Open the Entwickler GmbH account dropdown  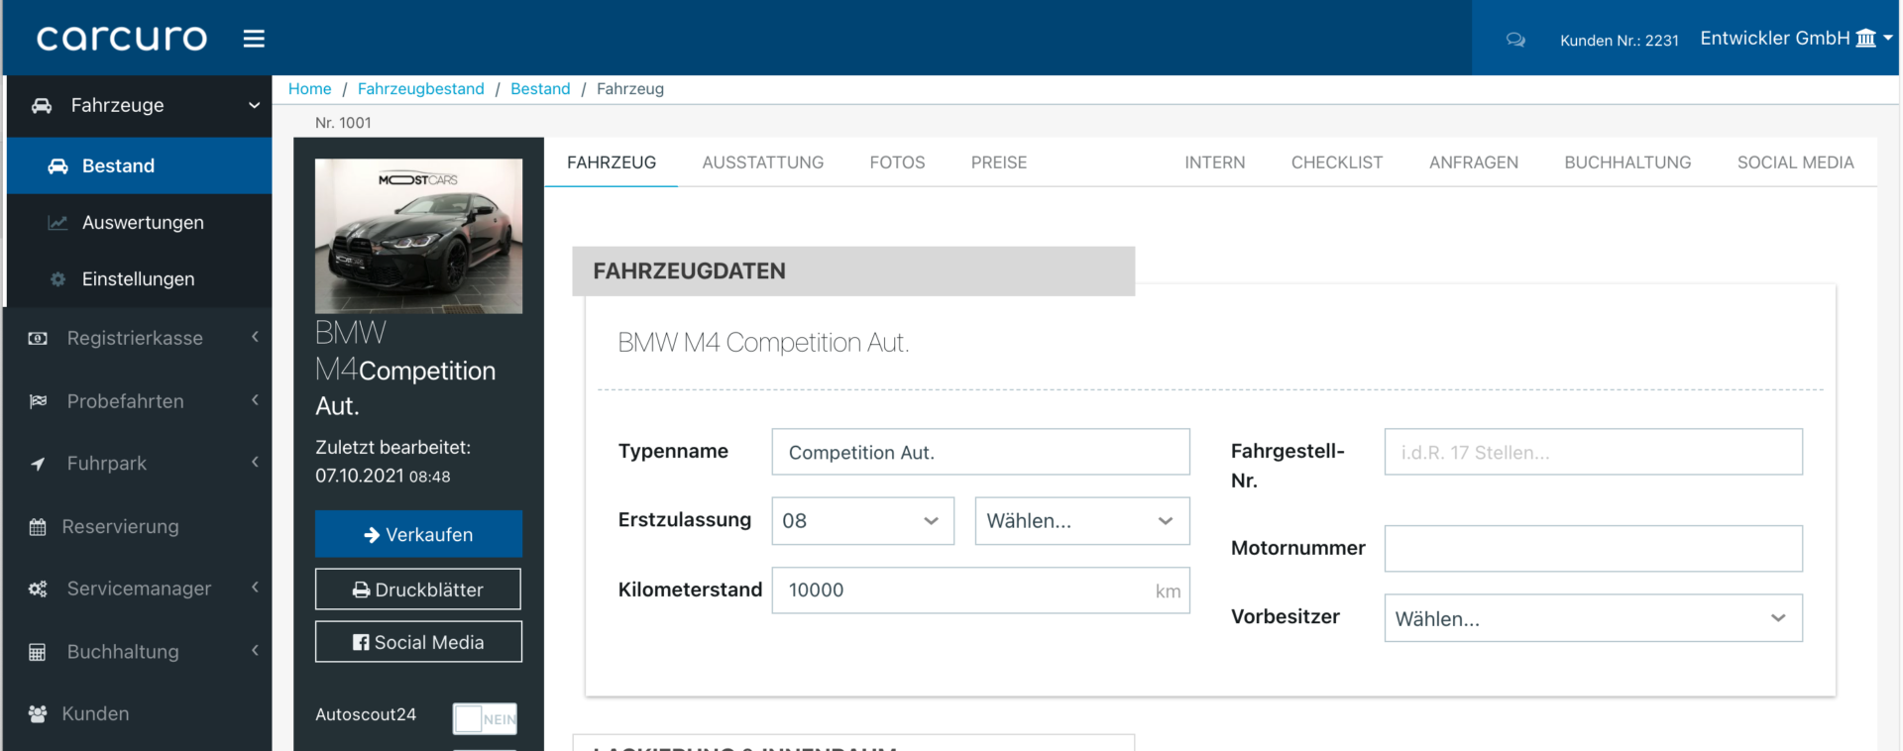click(1796, 39)
